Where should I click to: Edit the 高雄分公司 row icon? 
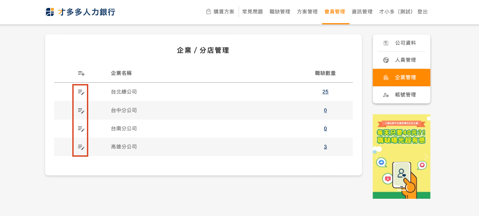coord(81,147)
